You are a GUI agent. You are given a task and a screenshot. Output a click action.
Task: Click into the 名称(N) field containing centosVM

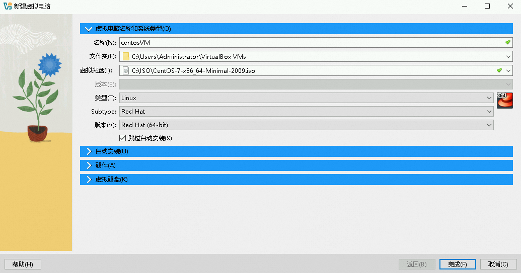[x=316, y=42]
